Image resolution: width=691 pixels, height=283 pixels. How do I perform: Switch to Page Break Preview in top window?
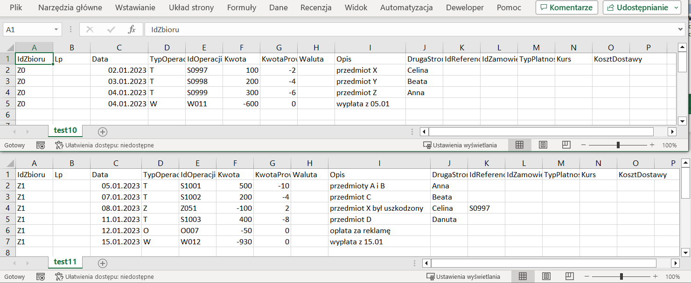tap(566, 145)
